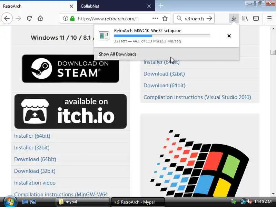Click the Windows 11 / 10 / 8.1 heading
276x207 pixels.
click(x=63, y=38)
